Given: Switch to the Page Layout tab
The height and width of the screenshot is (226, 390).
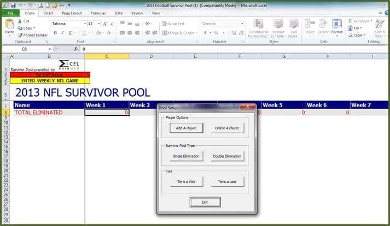Looking at the screenshot, I should [72, 13].
